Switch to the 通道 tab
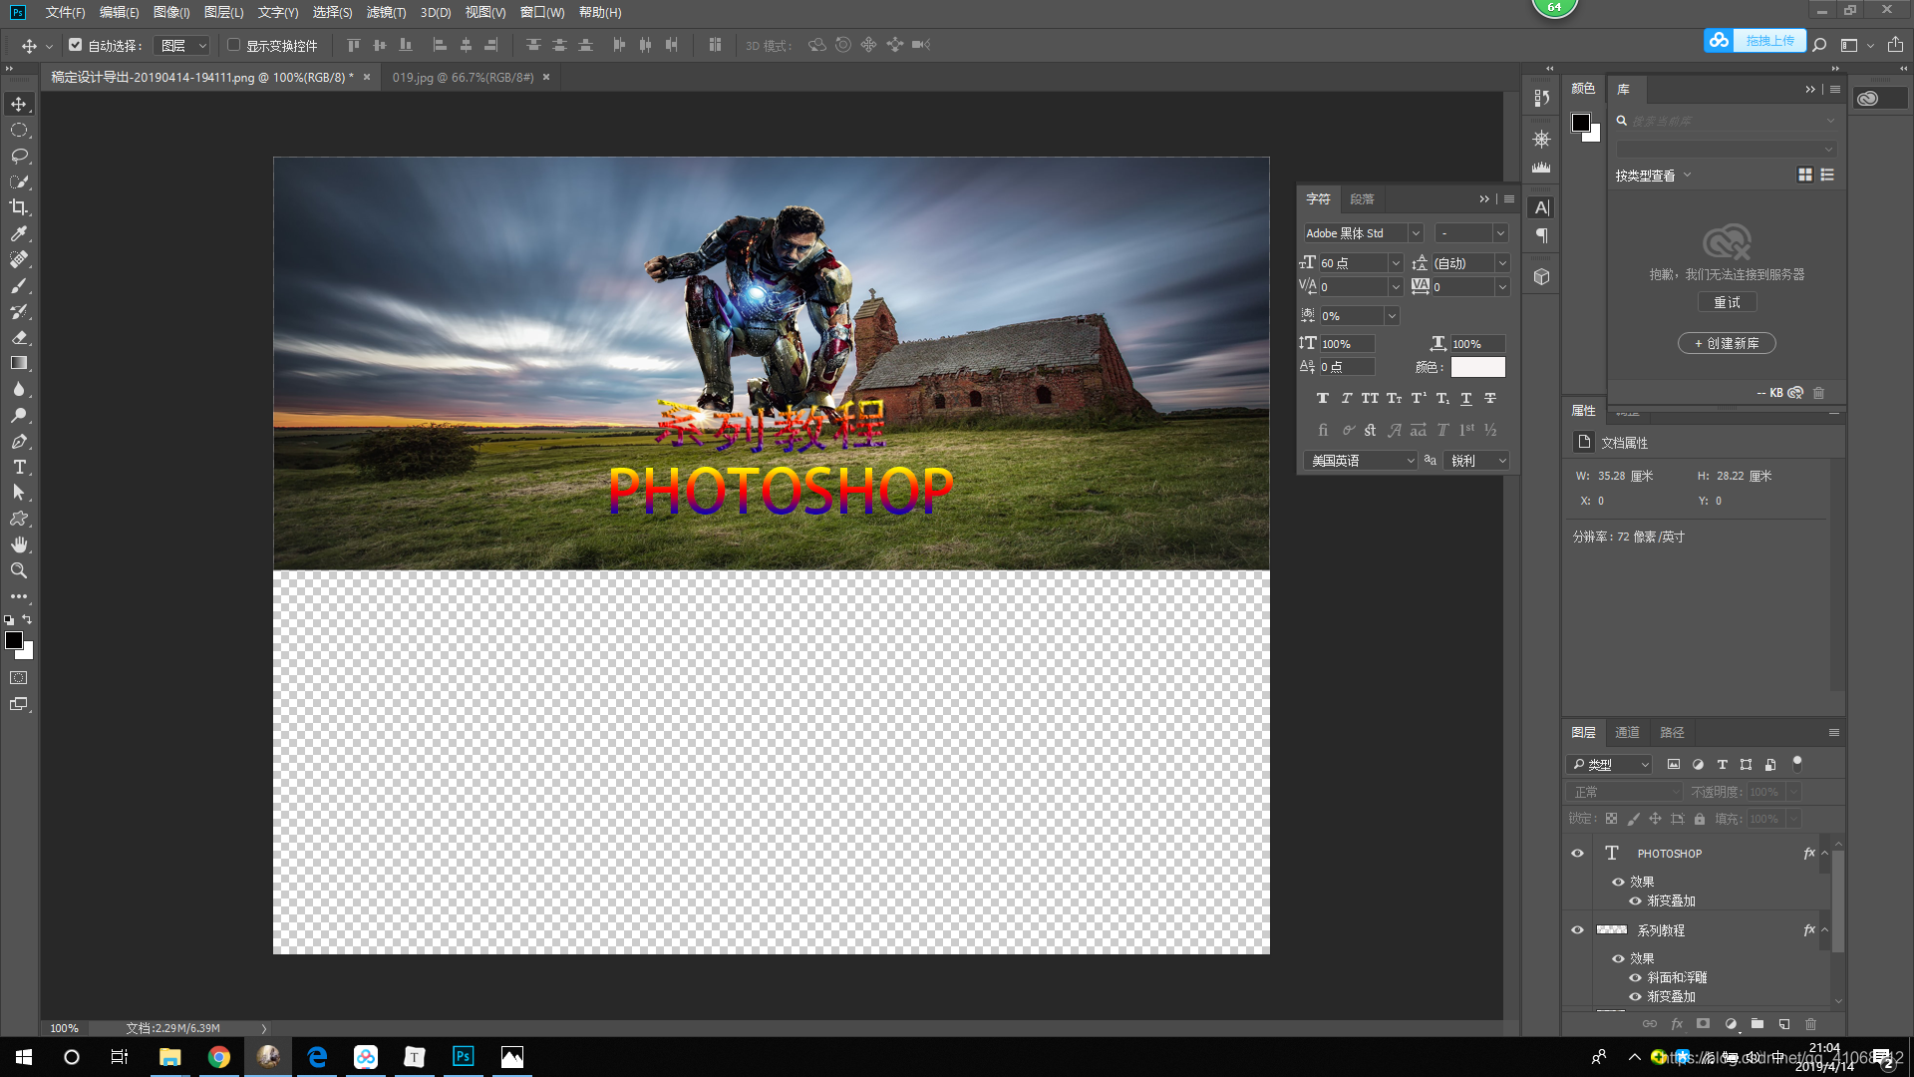Screen dimensions: 1914x1077 click(1627, 732)
